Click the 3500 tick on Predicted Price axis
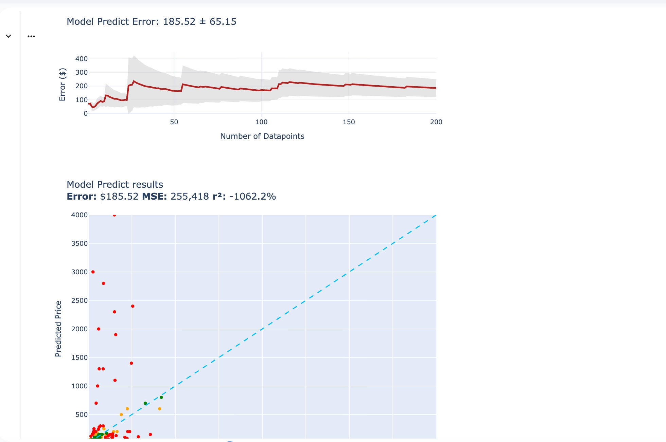Screen dimensions: 666x442 [80, 243]
